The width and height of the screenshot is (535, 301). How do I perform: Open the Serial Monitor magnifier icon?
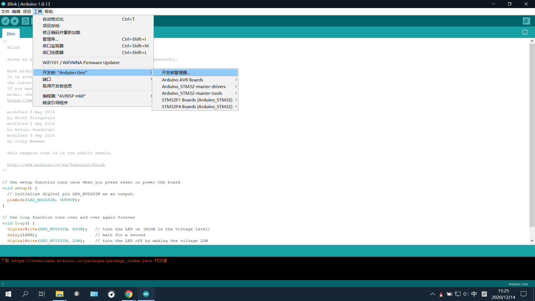tap(526, 21)
